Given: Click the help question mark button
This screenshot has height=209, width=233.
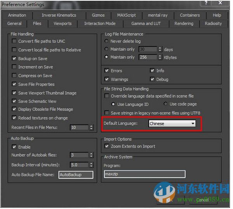Looking at the screenshot, I should (206, 3).
